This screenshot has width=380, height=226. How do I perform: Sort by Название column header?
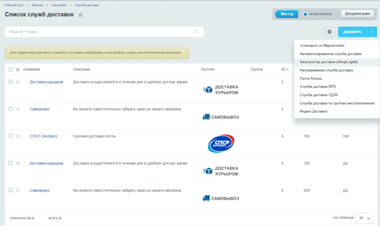click(x=32, y=69)
